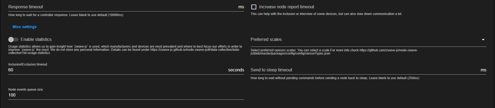The width and height of the screenshot is (495, 108).
Task: Open the Misc settings section heading
Action: (24, 27)
